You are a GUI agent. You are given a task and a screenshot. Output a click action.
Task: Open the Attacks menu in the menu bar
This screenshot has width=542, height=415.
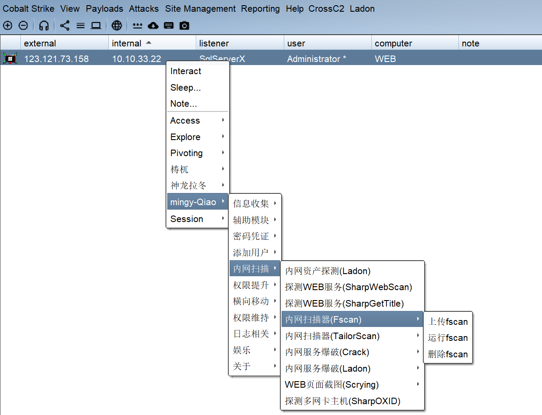tap(143, 9)
